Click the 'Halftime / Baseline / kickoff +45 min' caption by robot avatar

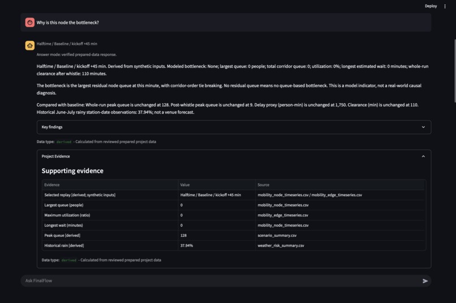(67, 44)
